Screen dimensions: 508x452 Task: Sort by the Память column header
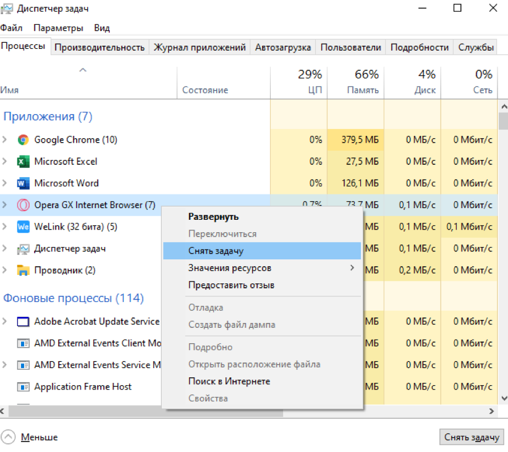pos(356,83)
